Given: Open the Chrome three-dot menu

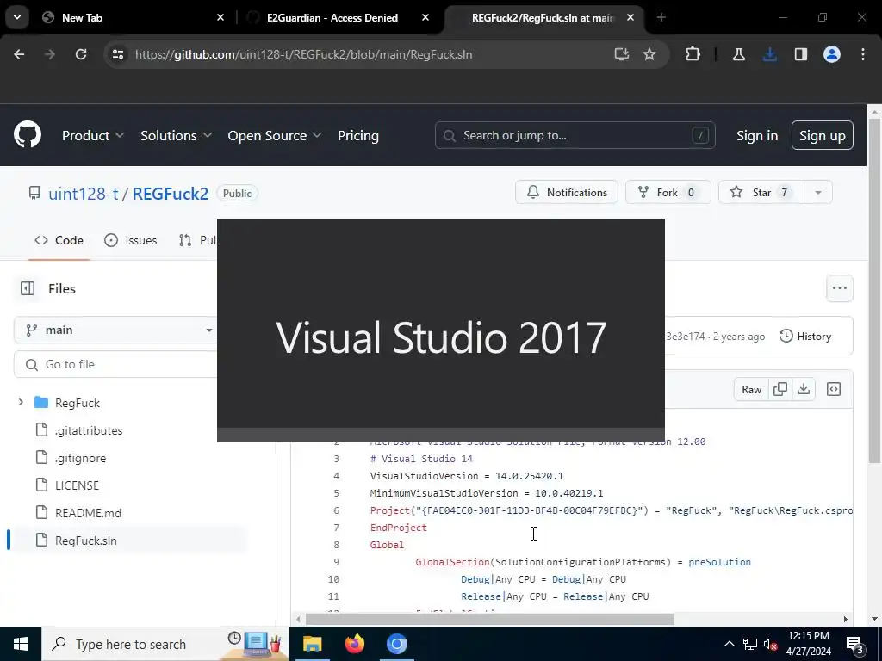Looking at the screenshot, I should 863,54.
